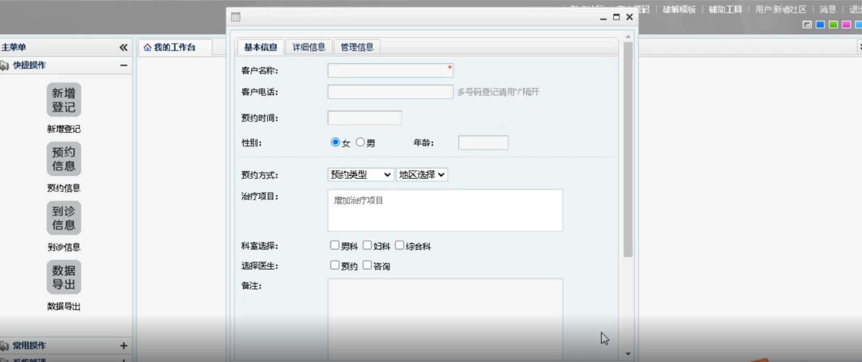
Task: Collapse the 快捷操作 section
Action: [x=124, y=65]
